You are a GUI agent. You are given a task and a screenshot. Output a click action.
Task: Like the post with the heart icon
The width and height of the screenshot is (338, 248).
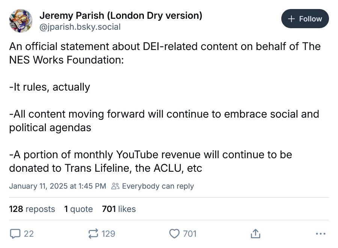(x=174, y=234)
